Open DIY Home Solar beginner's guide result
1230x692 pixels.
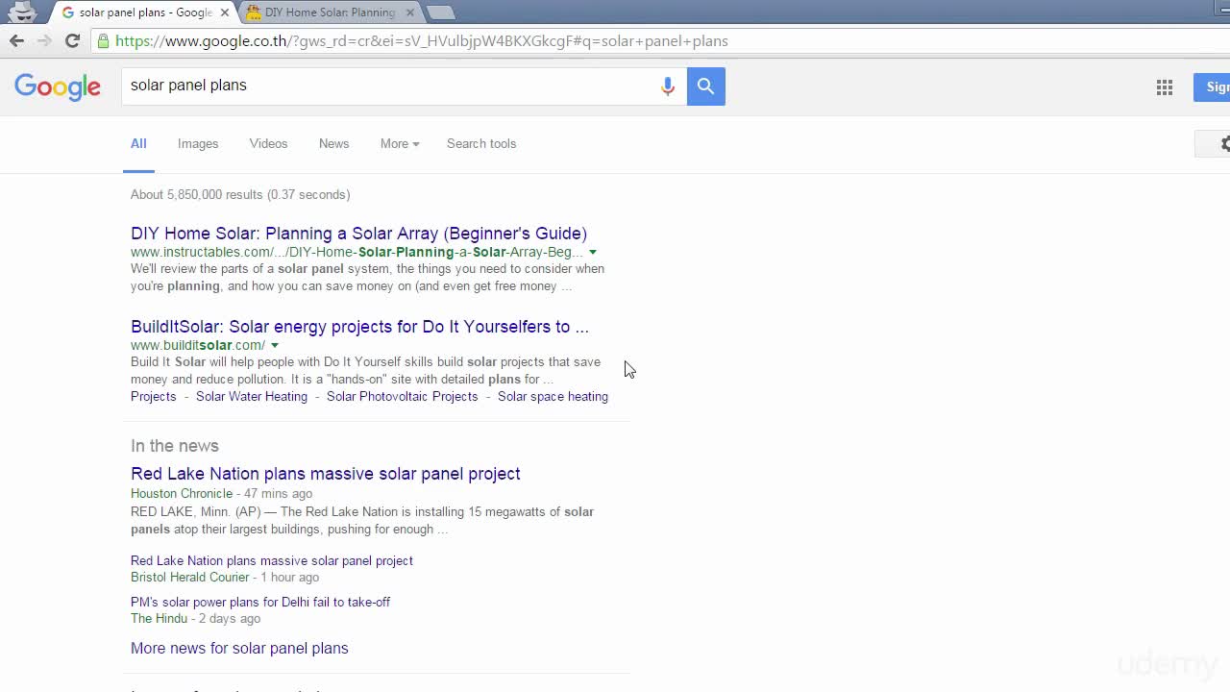click(x=358, y=234)
